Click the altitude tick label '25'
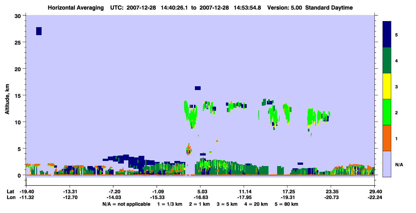The height and width of the screenshot is (213, 416). click(x=19, y=42)
